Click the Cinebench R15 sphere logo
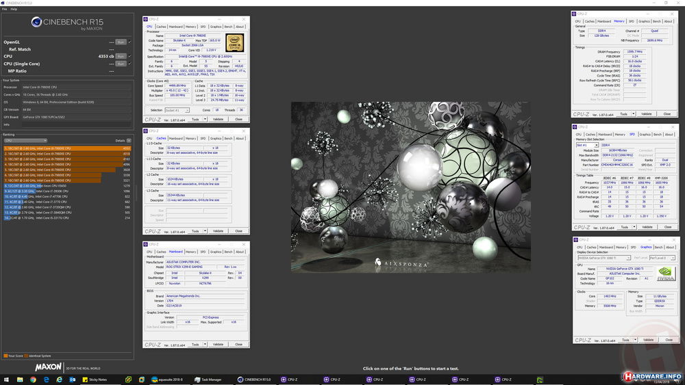 pyautogui.click(x=36, y=22)
